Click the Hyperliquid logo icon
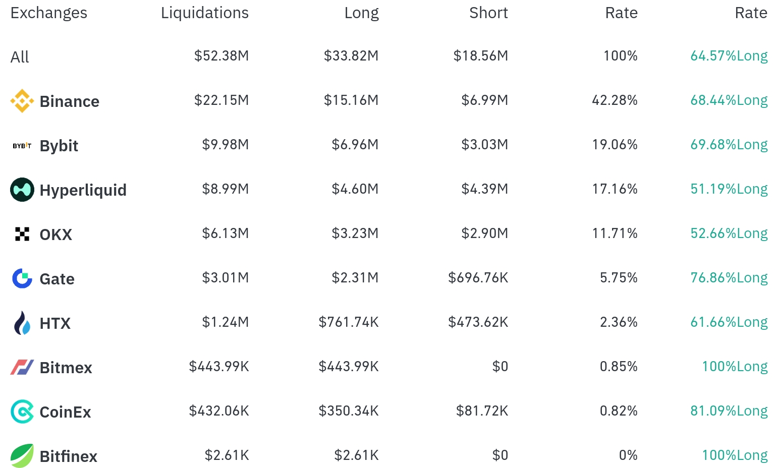This screenshot has width=778, height=468. pyautogui.click(x=22, y=190)
